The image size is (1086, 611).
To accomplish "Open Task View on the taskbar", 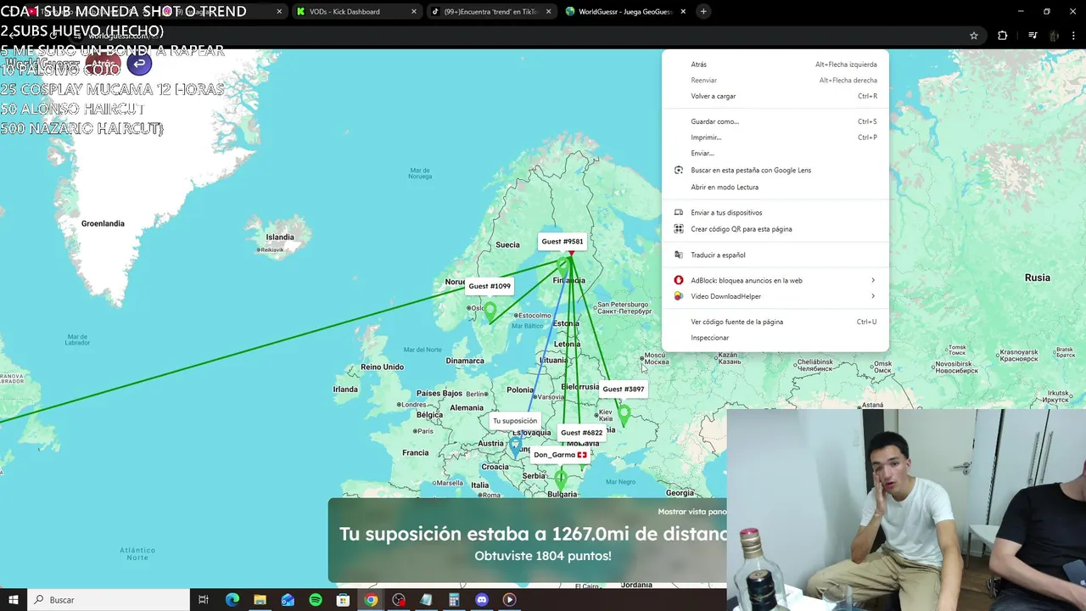I will pos(204,600).
